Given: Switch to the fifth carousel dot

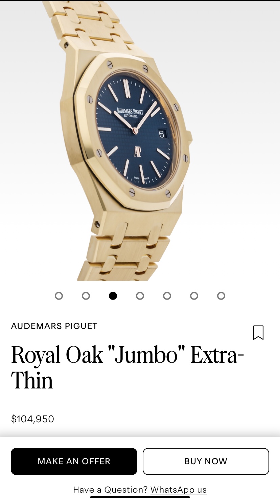Looking at the screenshot, I should (167, 296).
